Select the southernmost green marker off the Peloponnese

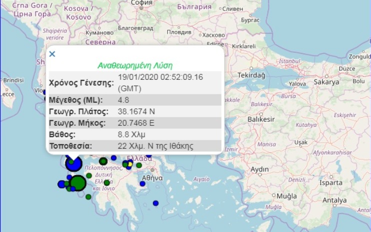[88, 197]
